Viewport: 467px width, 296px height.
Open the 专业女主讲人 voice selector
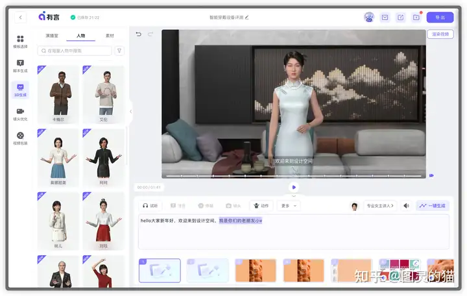380,206
